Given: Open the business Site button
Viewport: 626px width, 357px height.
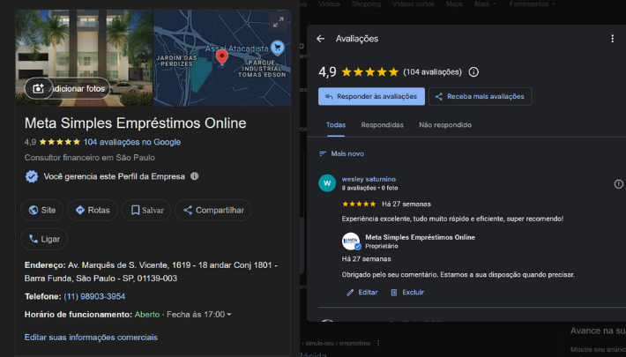Looking at the screenshot, I should 42,210.
